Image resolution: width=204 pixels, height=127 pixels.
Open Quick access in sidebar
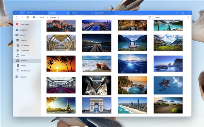point(24,24)
